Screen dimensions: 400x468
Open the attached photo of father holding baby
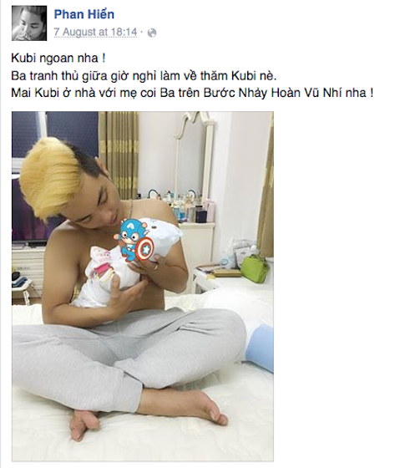pyautogui.click(x=143, y=286)
